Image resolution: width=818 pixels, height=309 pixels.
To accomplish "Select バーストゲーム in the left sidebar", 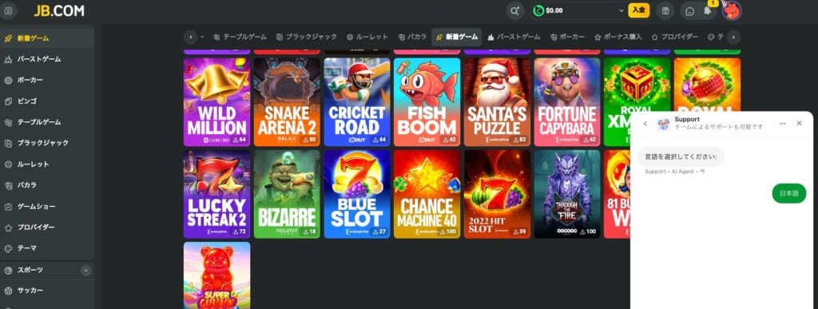I will click(47, 59).
